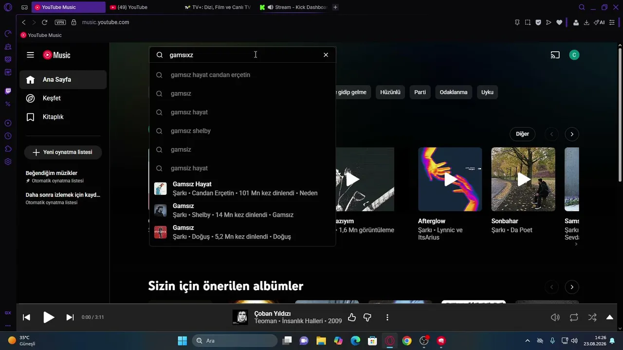Viewport: 623px width, 350px height.
Task: Expand the player page with the up arrow
Action: (x=610, y=317)
